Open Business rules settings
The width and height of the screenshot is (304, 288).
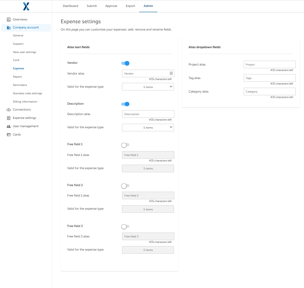click(x=27, y=94)
